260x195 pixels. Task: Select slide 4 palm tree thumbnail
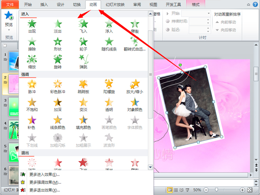coord(13,130)
